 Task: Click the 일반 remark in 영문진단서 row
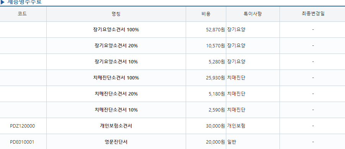coord(231,142)
